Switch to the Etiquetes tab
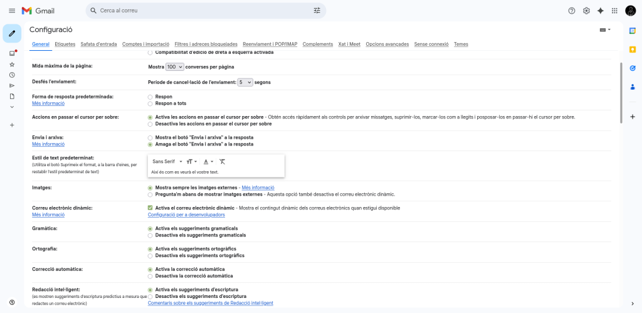Image resolution: width=642 pixels, height=313 pixels. pos(65,44)
